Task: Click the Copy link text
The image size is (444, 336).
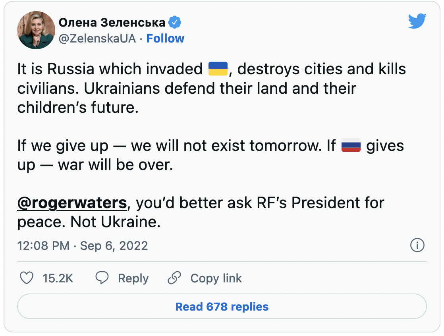Action: pyautogui.click(x=216, y=278)
